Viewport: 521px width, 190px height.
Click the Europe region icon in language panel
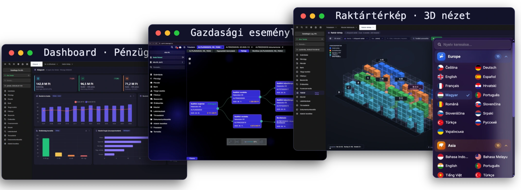[441, 56]
